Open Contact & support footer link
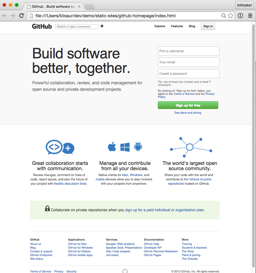This screenshot has width=256, height=273. pyautogui.click(x=41, y=251)
